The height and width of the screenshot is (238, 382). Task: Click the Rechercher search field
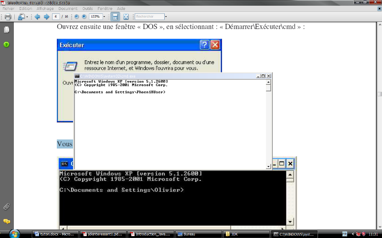click(x=149, y=17)
